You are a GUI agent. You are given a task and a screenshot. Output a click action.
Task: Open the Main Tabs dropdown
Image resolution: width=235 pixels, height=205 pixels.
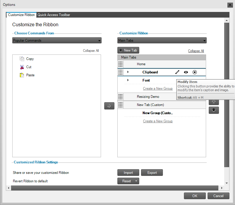click(x=162, y=40)
